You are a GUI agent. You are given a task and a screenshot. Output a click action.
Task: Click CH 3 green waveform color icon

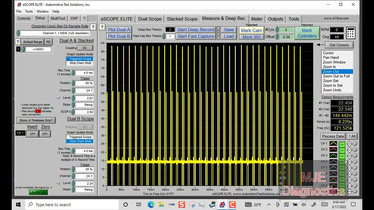click(x=333, y=155)
